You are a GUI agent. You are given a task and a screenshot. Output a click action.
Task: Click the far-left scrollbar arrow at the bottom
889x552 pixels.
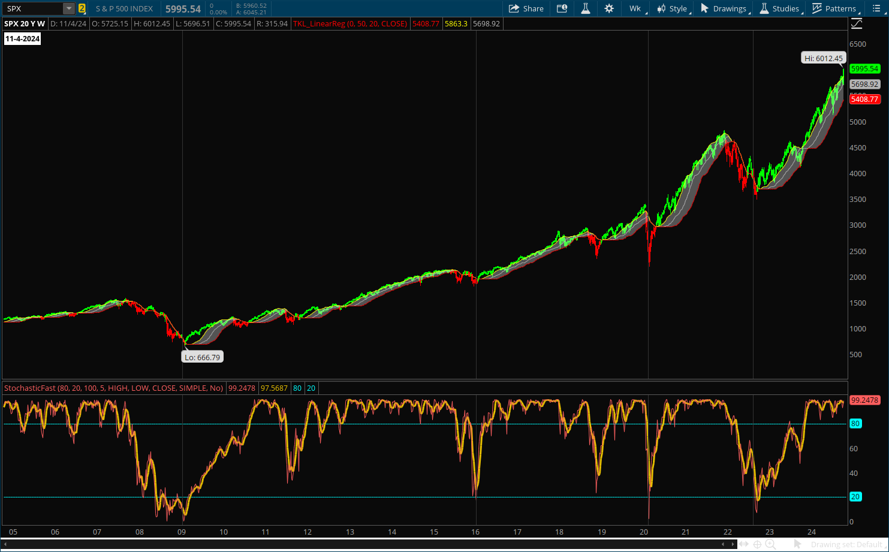[5, 544]
